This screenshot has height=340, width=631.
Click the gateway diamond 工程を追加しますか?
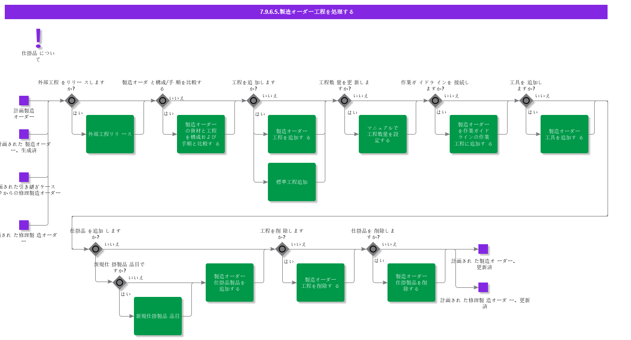tap(254, 101)
